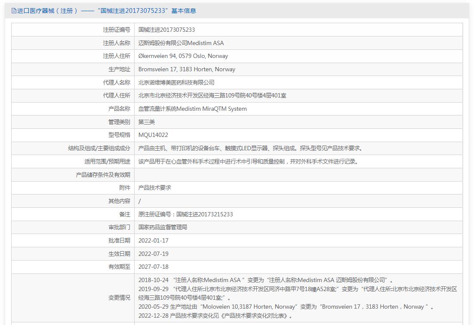Select the registration number value 国械注进20173075233
476x325 pixels.
pos(167,30)
